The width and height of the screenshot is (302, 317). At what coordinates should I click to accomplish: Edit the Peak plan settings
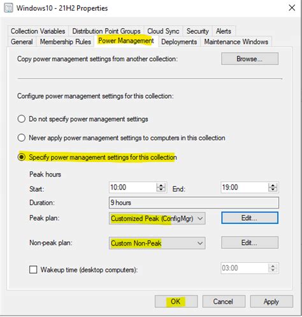click(x=250, y=218)
